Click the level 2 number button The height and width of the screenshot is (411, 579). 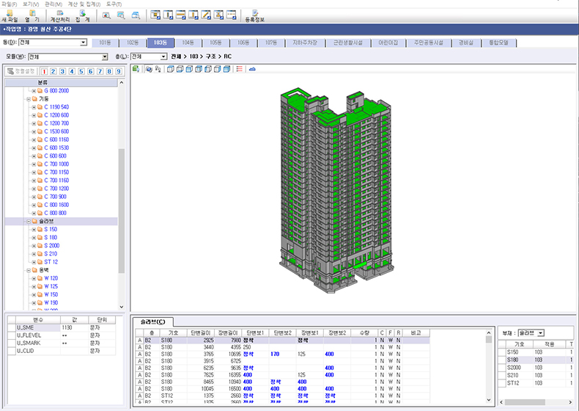tap(54, 71)
